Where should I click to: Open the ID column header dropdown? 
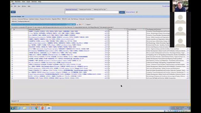pos(27,30)
